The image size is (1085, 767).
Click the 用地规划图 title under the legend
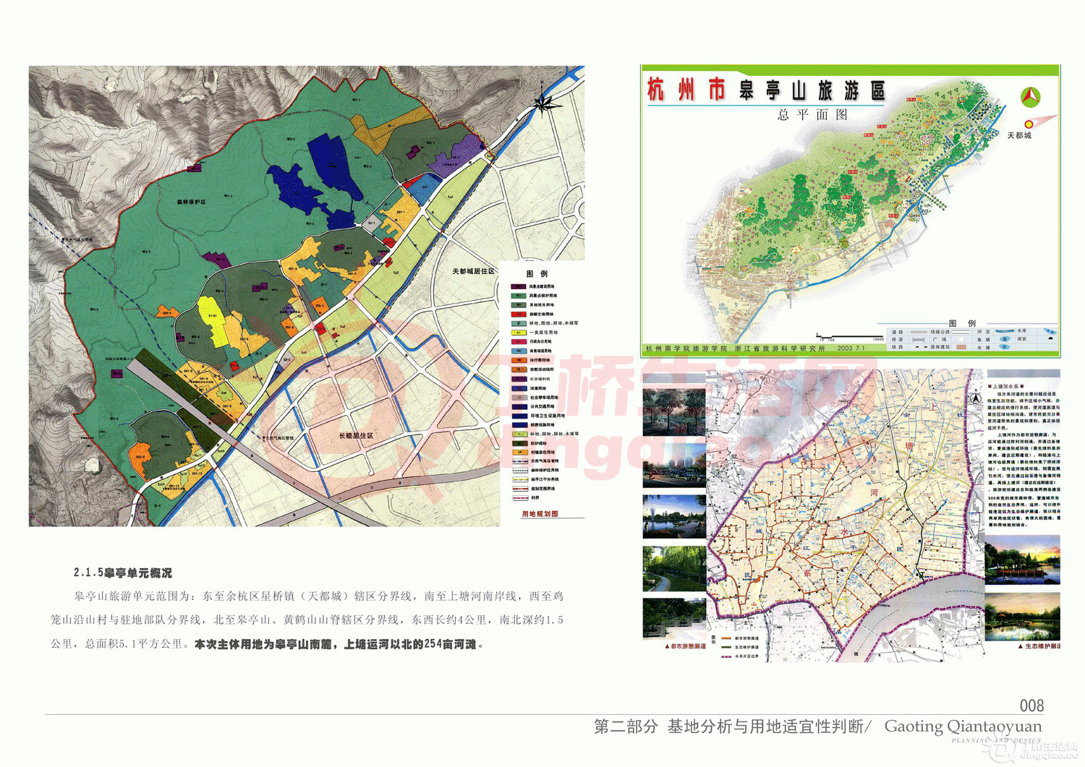click(540, 514)
